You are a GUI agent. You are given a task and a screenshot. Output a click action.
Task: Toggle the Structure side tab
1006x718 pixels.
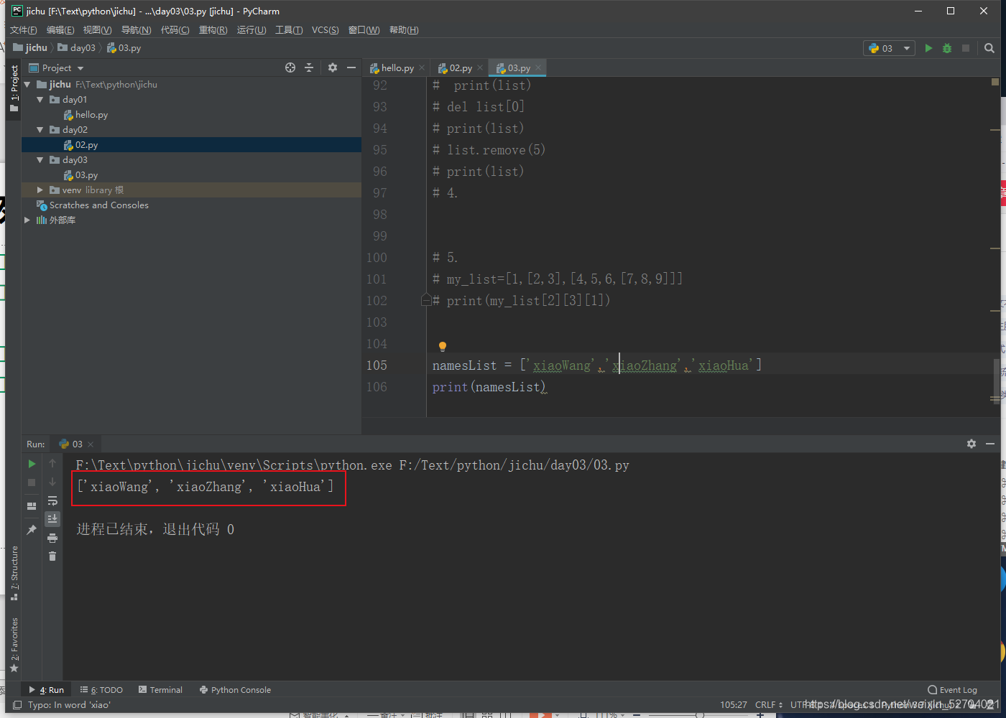click(x=14, y=573)
